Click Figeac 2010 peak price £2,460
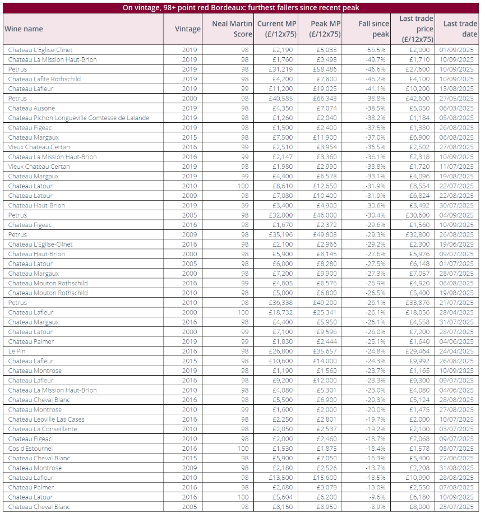The height and width of the screenshot is (513, 485). 328,439
